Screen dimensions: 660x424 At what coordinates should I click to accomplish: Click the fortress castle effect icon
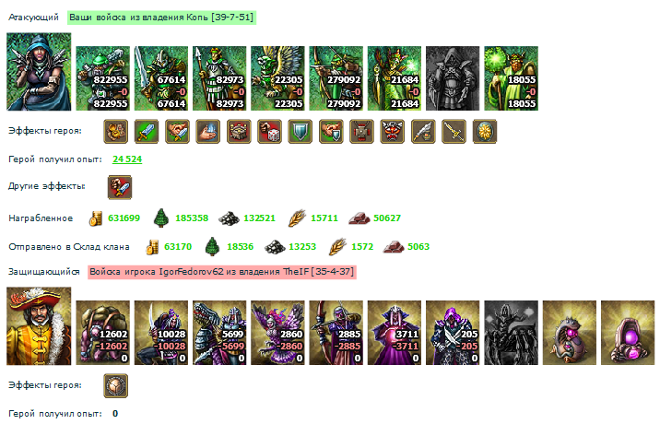coord(239,132)
